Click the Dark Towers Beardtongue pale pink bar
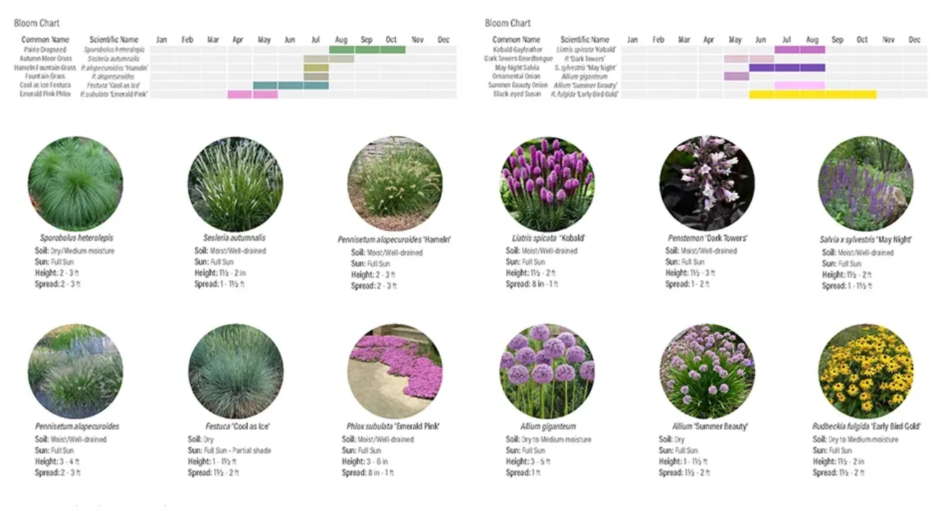 click(749, 59)
